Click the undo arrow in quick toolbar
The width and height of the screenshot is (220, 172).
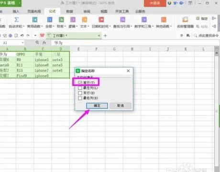pos(22,36)
